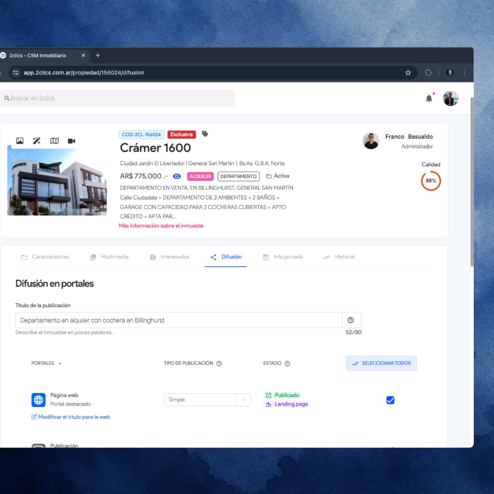Click the Exclusiva red badge
The height and width of the screenshot is (494, 494).
[x=181, y=134]
